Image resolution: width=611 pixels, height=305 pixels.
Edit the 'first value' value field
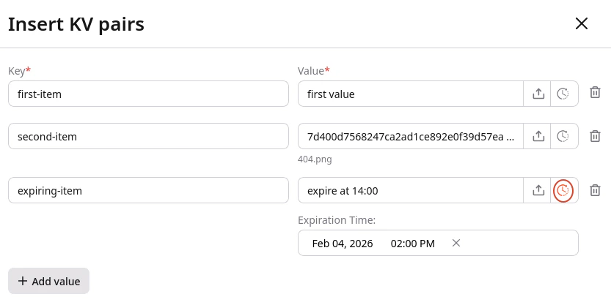click(x=411, y=94)
